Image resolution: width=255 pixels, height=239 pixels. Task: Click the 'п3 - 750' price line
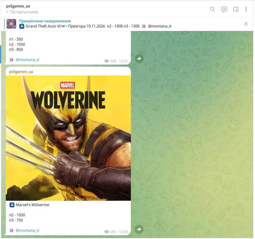pos(16,220)
